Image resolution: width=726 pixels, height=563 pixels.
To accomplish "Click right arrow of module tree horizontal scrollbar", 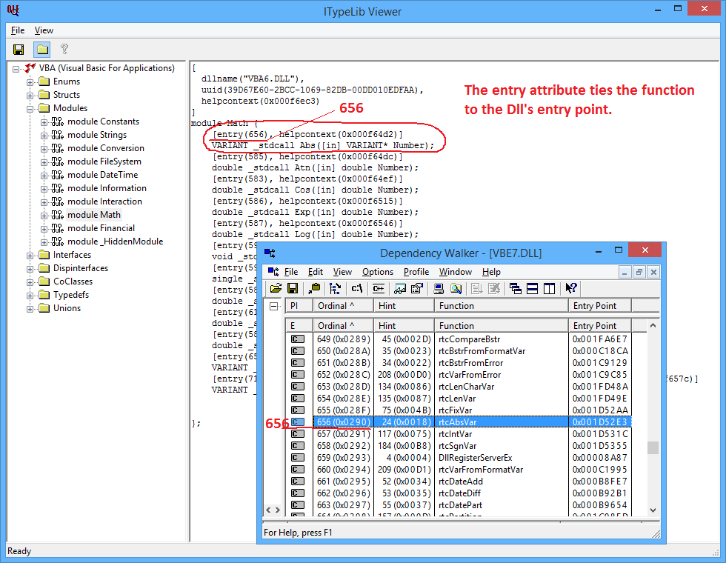I will (278, 510).
